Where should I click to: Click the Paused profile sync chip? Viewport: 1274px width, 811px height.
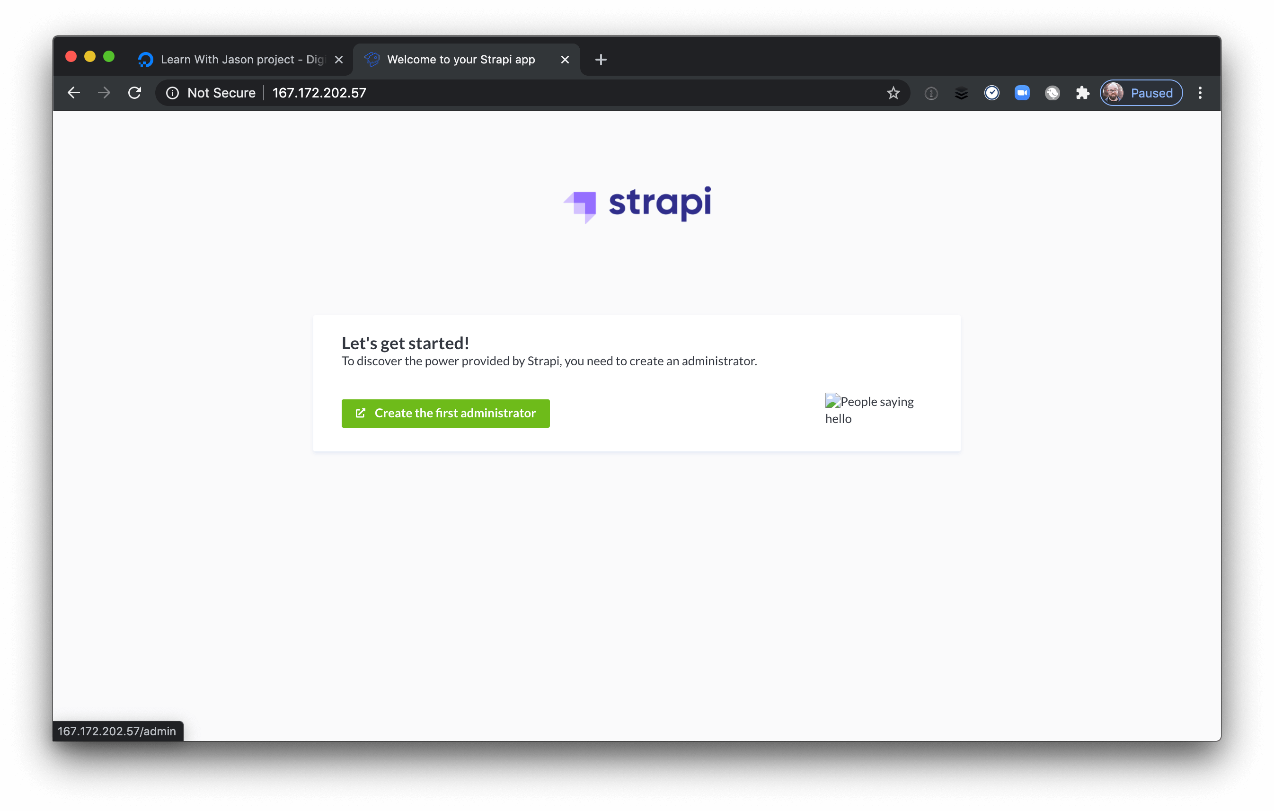tap(1141, 93)
